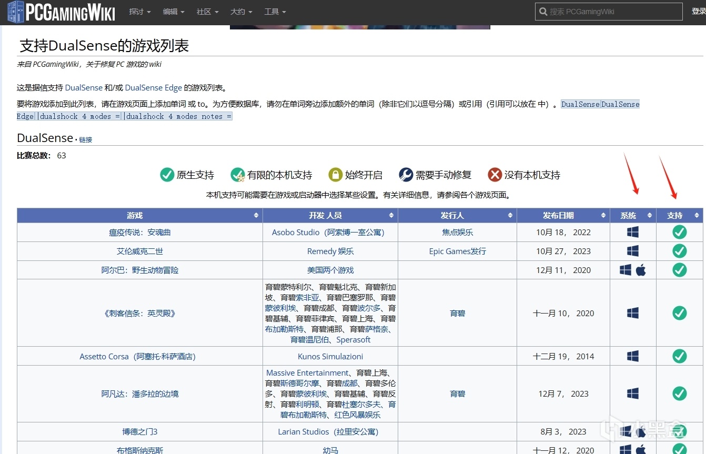Click support checkmark for 艾伦威克二世
This screenshot has width=706, height=454.
(679, 251)
